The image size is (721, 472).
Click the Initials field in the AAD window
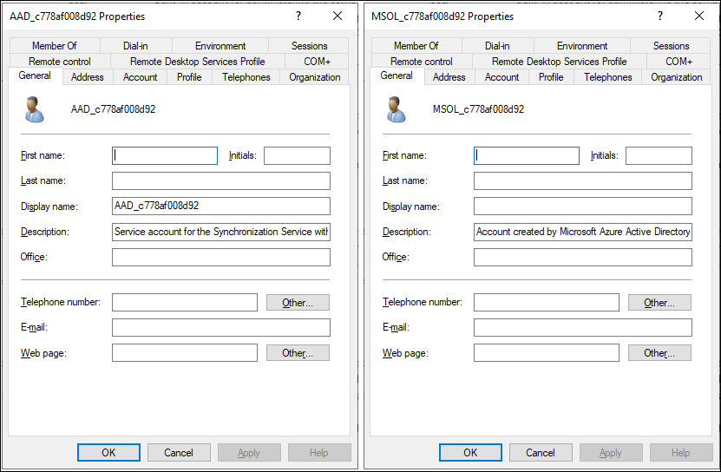click(x=297, y=155)
